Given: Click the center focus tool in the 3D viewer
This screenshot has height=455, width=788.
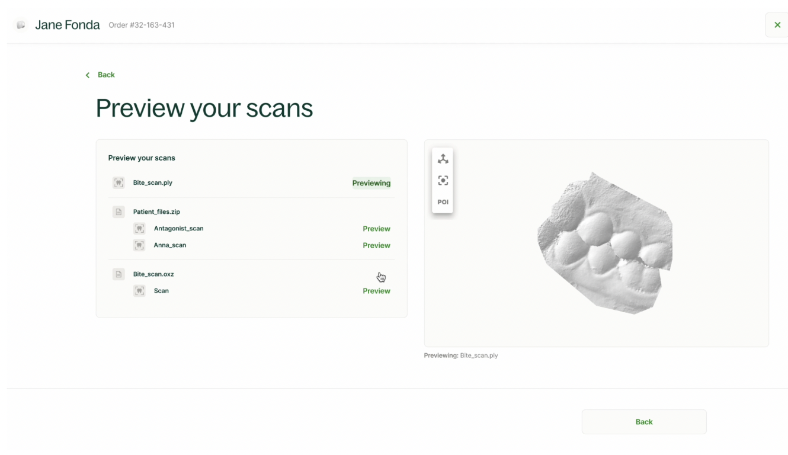Looking at the screenshot, I should click(x=442, y=180).
